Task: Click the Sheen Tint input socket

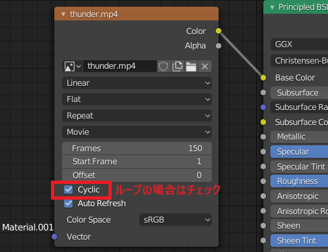Action: (263, 240)
